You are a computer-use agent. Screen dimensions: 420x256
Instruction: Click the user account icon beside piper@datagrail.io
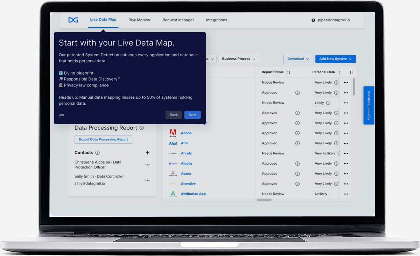point(313,20)
